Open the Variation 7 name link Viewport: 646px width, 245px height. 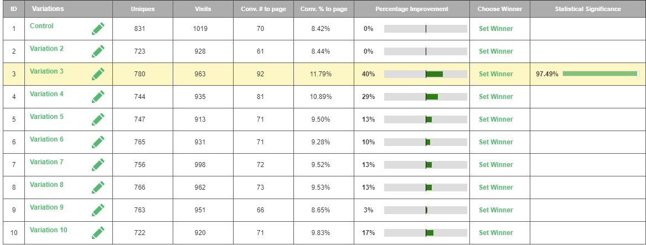pyautogui.click(x=46, y=162)
